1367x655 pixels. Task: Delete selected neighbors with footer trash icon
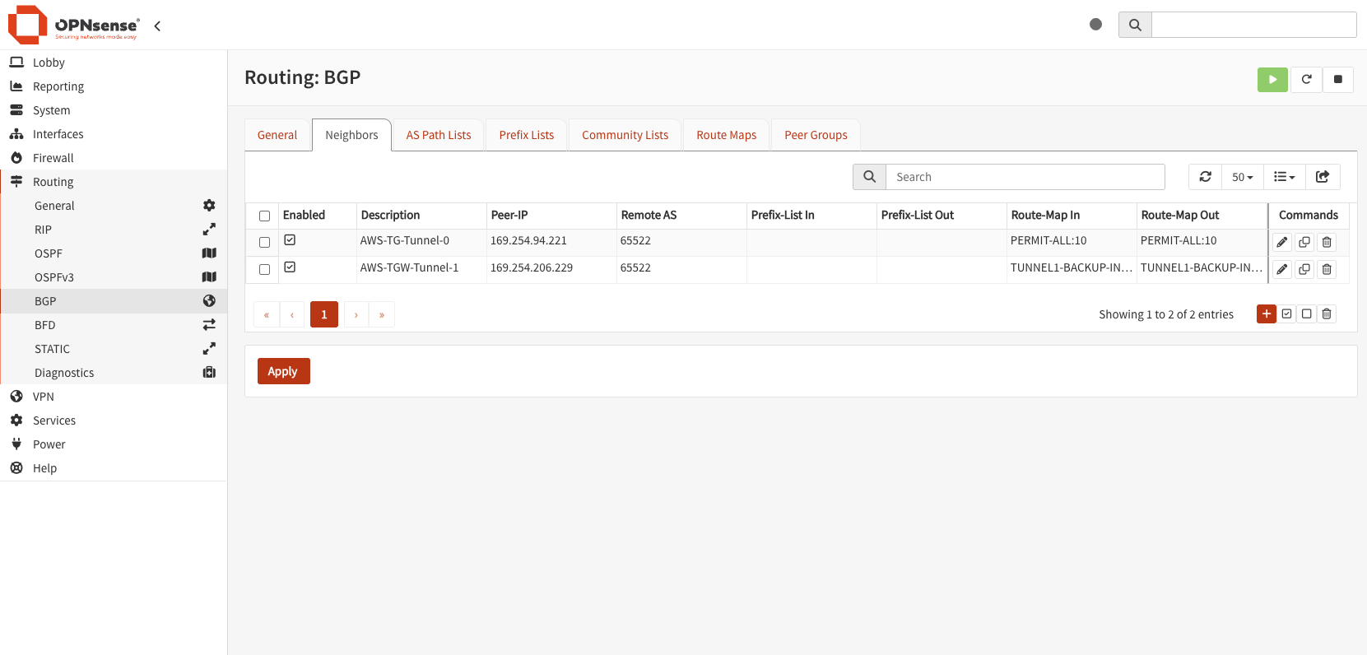[x=1327, y=314]
